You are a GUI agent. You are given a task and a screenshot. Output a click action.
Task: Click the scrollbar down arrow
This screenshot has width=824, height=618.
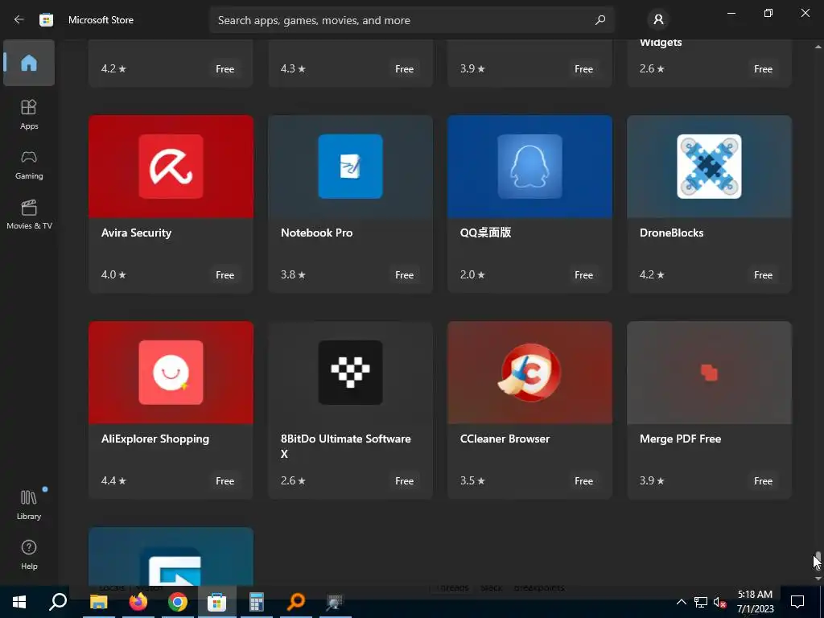click(x=818, y=579)
